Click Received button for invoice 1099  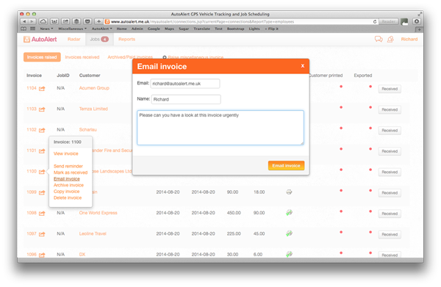click(390, 192)
